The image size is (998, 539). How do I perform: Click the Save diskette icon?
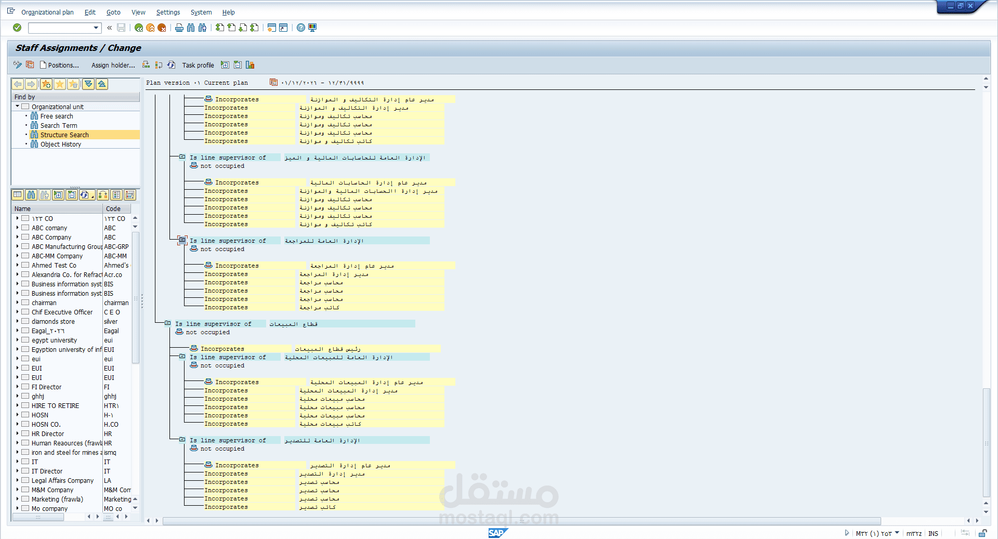pos(121,28)
